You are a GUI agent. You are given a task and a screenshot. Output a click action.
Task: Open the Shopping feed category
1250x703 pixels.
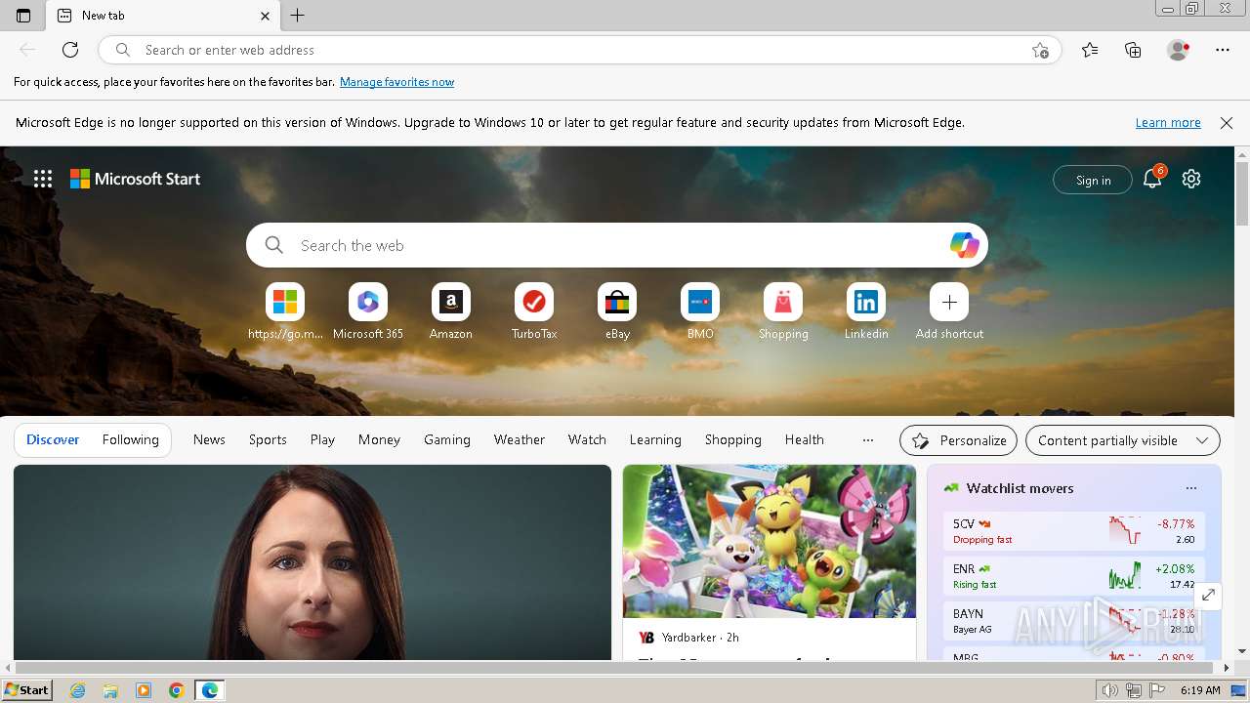733,440
